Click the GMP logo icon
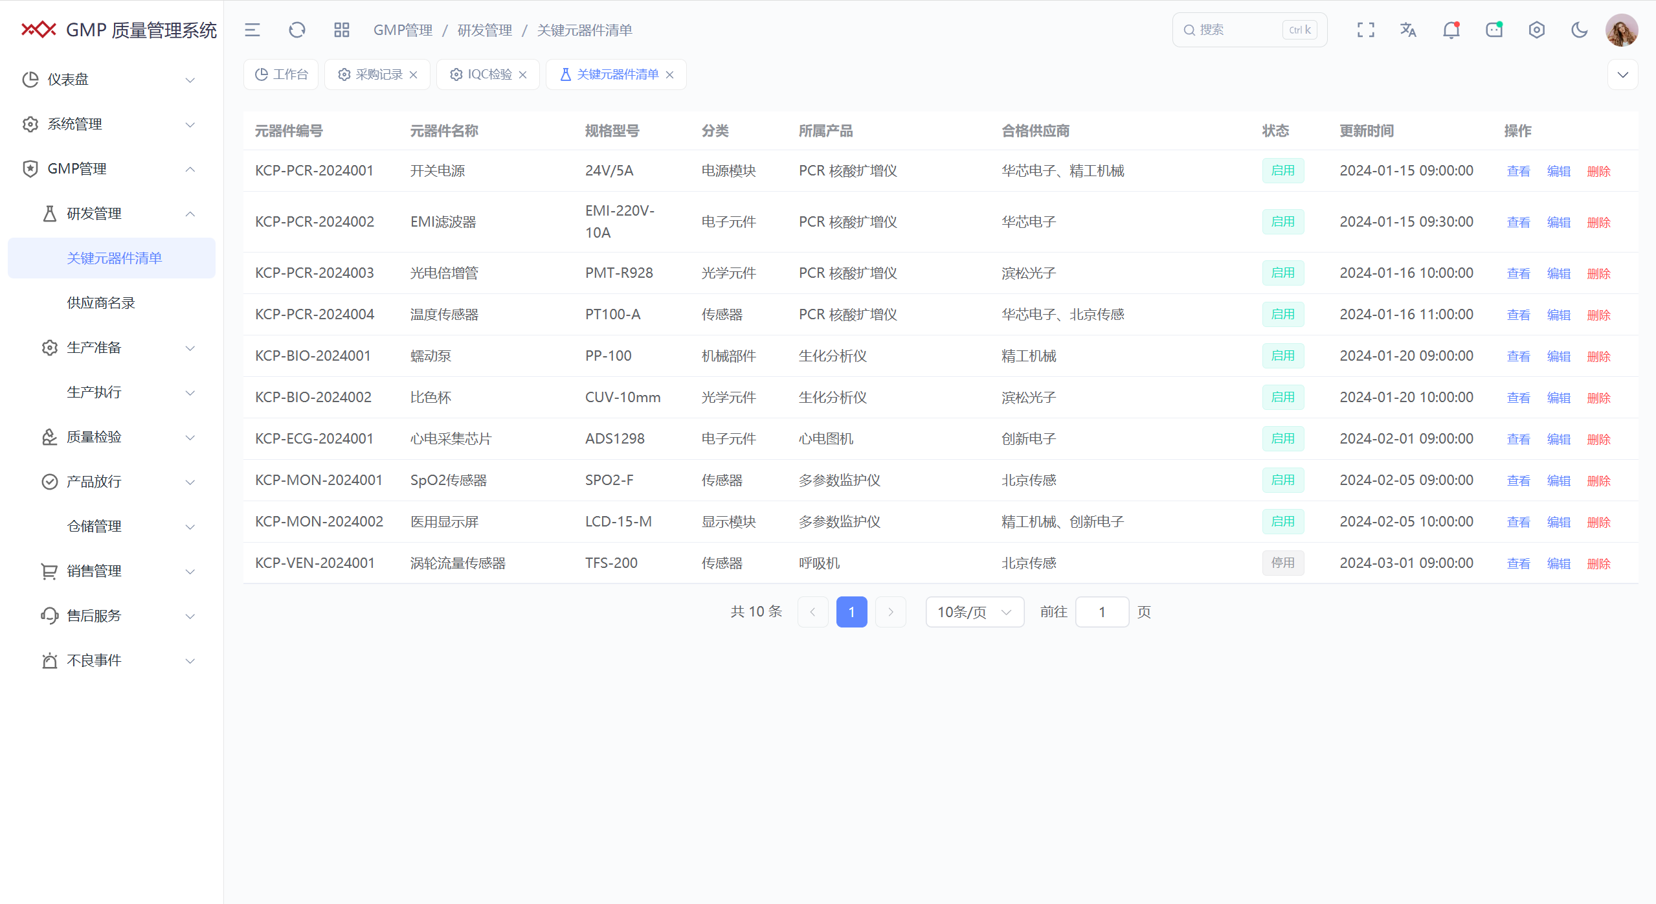 [x=39, y=30]
